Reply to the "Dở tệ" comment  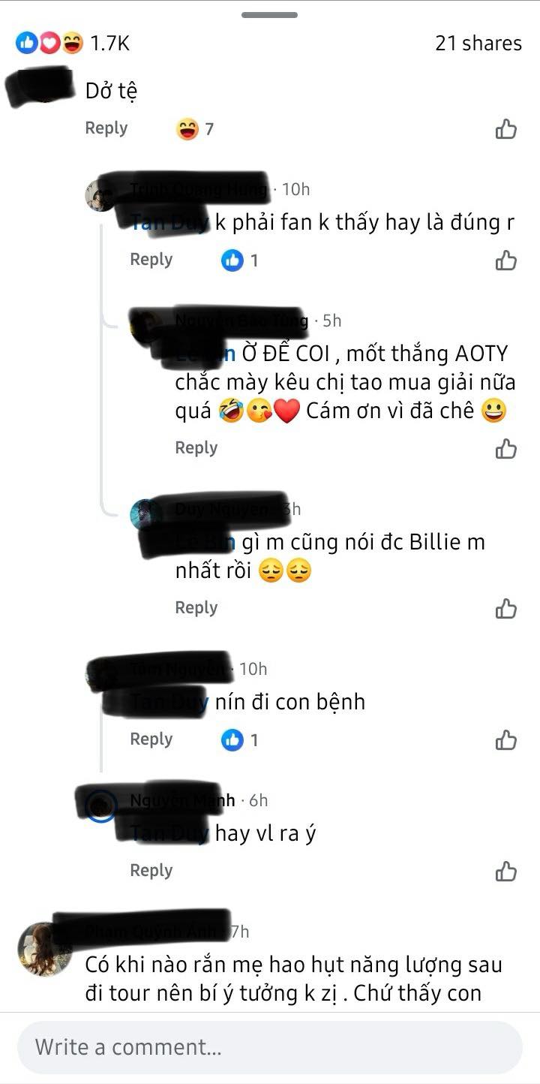pyautogui.click(x=106, y=128)
